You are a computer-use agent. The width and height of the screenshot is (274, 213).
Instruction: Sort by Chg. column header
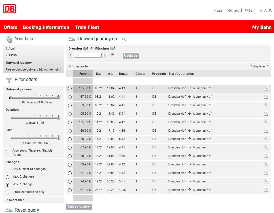pos(140,74)
